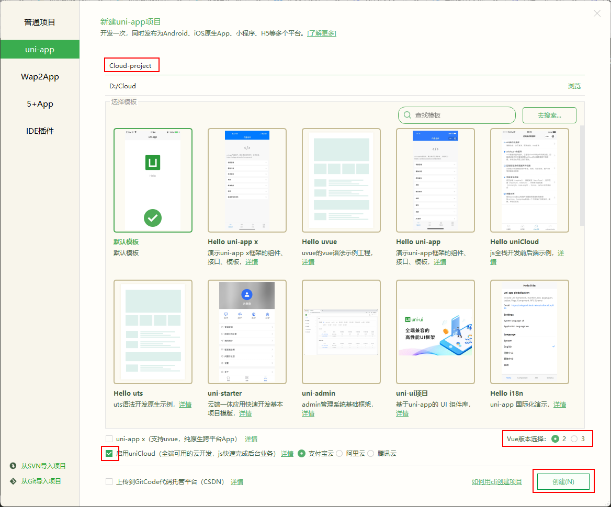This screenshot has height=507, width=611.
Task: Select the Hello uni-app x template thumbnail
Action: (x=247, y=180)
